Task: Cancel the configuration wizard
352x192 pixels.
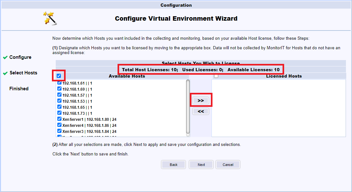Action: [228, 165]
